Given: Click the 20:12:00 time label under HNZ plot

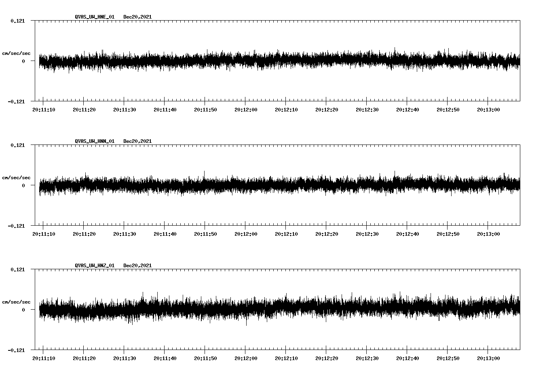Looking at the screenshot, I should [246, 358].
